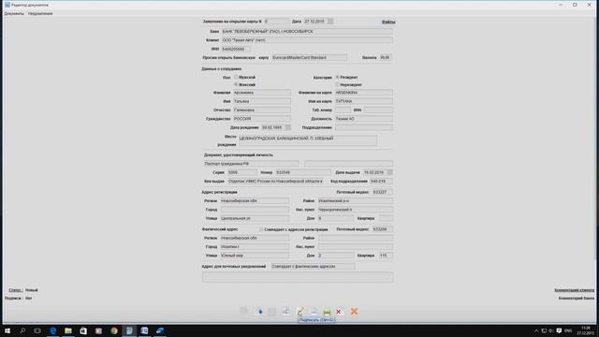Select the Нерезидент category radio button

tap(337, 84)
